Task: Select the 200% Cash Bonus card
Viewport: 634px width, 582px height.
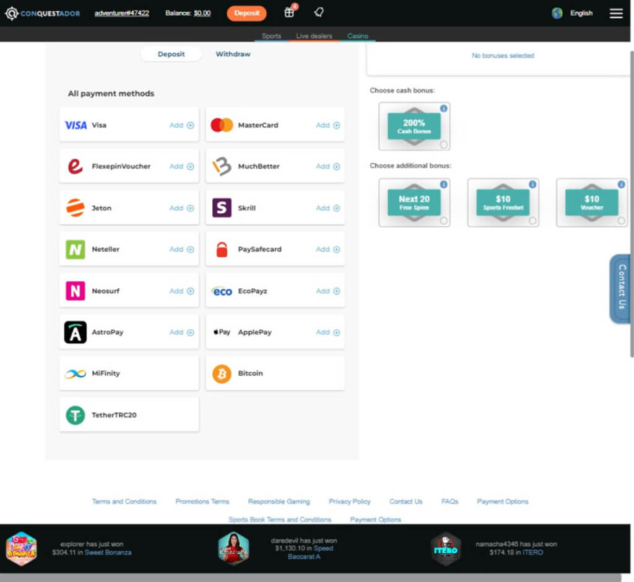Action: pyautogui.click(x=414, y=126)
